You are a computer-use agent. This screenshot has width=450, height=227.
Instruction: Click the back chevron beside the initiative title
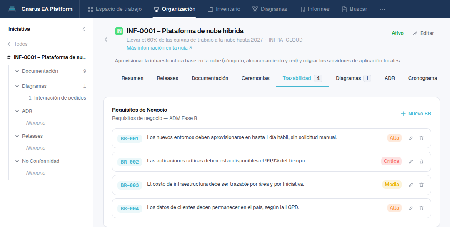107,40
